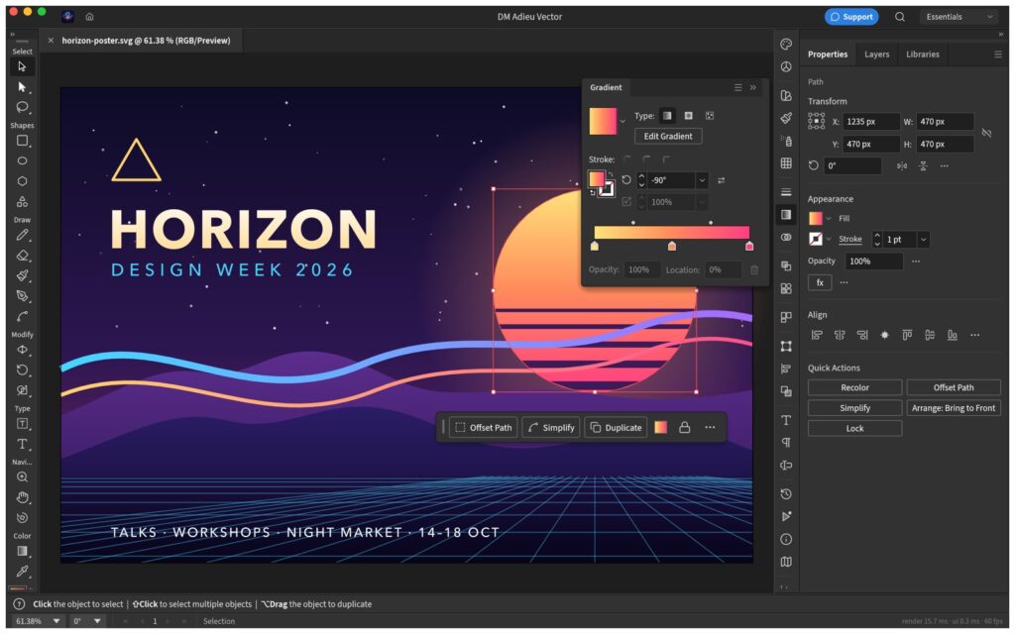The height and width of the screenshot is (634, 1015).
Task: Set the transform reference point grid
Action: coord(817,121)
